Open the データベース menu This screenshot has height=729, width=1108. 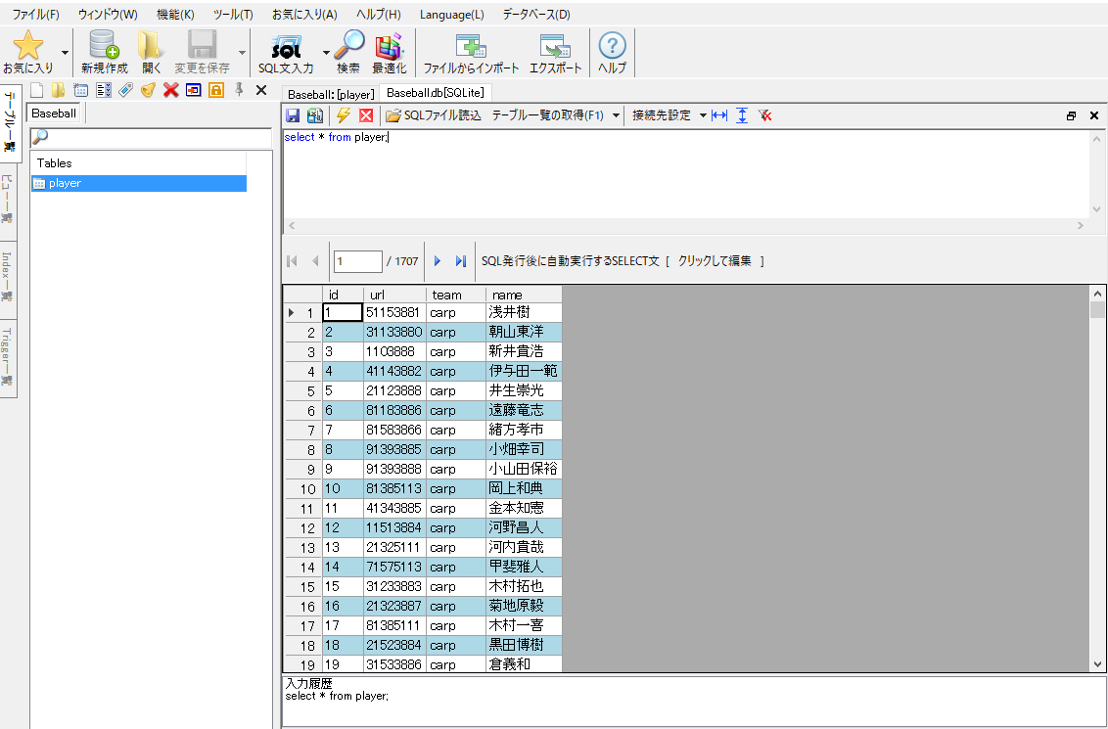(537, 15)
